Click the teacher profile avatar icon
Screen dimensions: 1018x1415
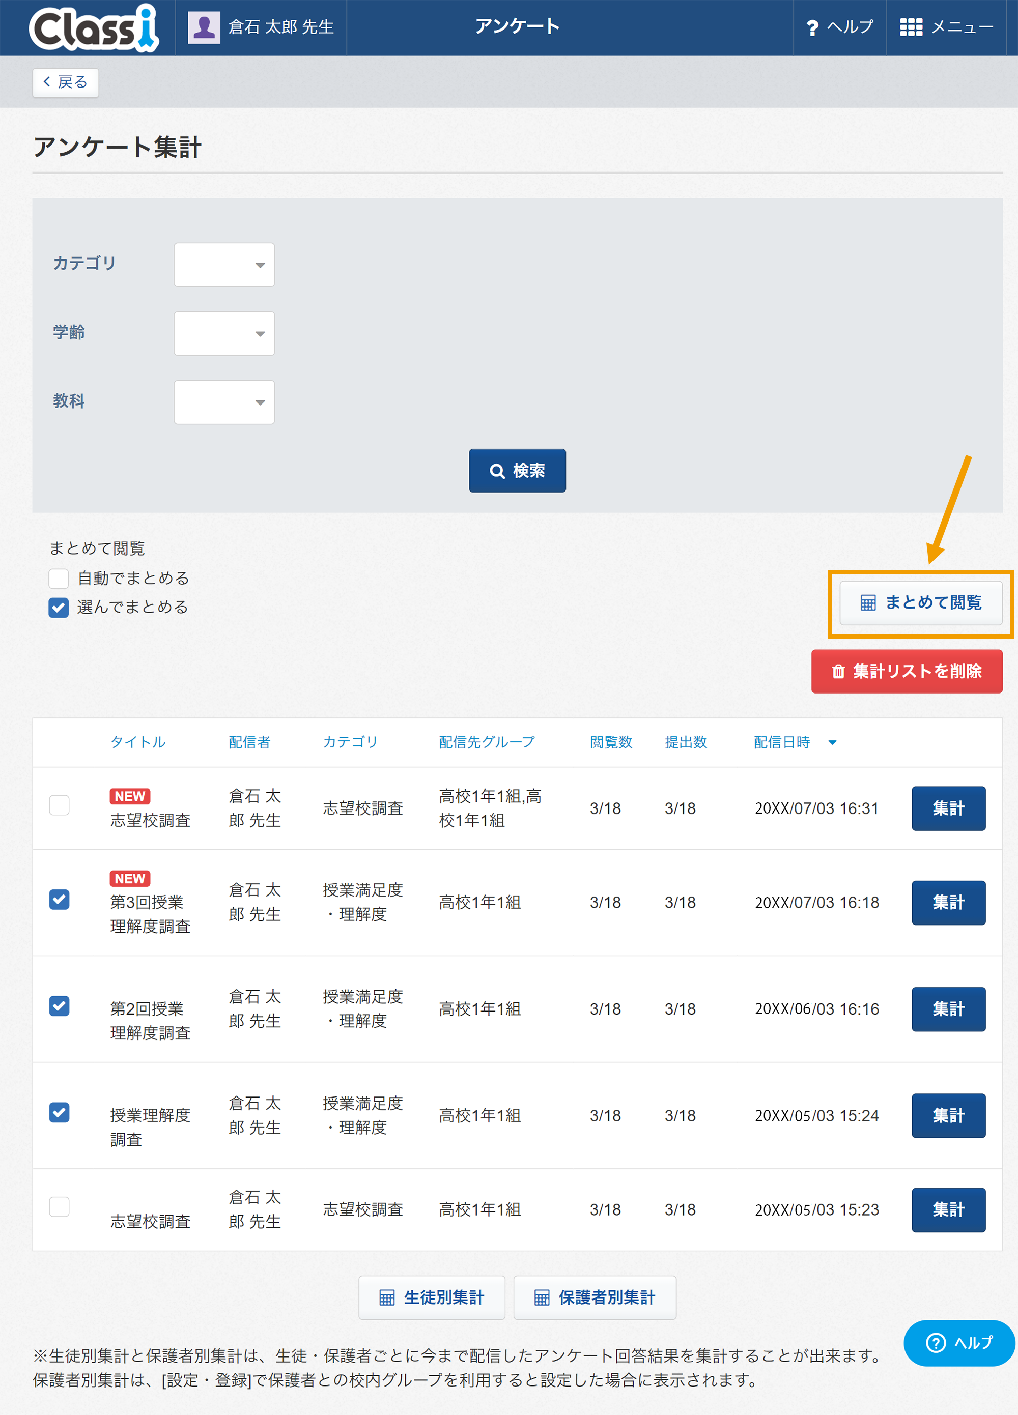tap(204, 27)
